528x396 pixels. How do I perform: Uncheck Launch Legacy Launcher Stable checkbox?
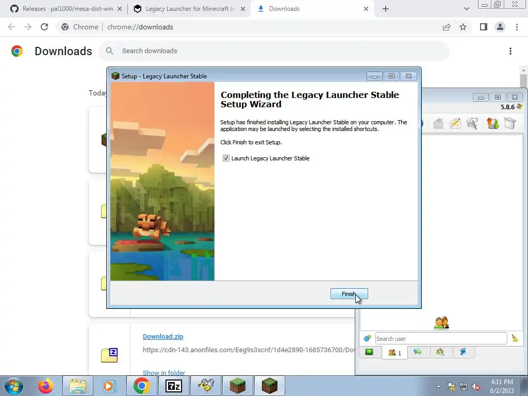pyautogui.click(x=226, y=158)
